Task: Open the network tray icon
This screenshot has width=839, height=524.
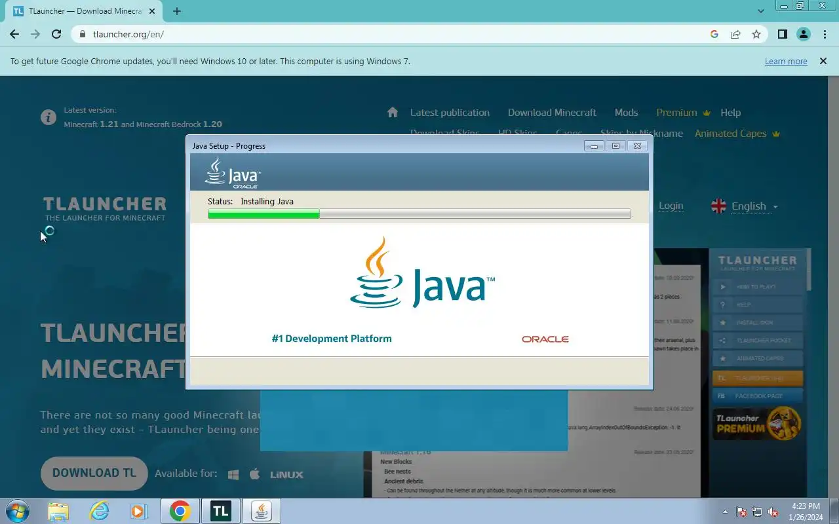Action: click(757, 512)
